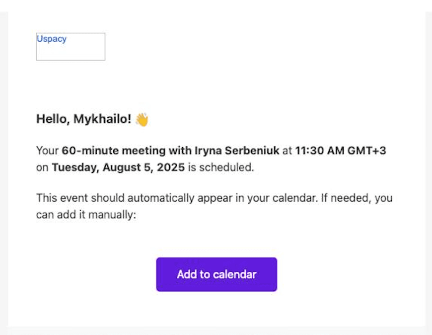432x335 pixels.
Task: Click the Uspacy logo link text
Action: (x=51, y=39)
